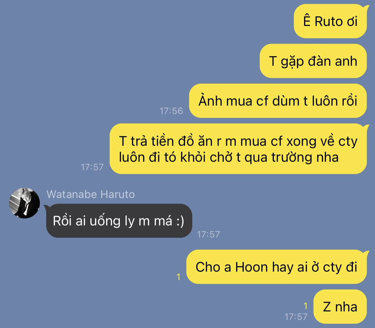Viewport: 375px width, 328px height.
Task: Click read count '1' beside 'Z nha'
Action: click(306, 306)
